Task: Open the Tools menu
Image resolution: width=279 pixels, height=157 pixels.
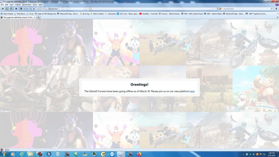Action: click(35, 5)
